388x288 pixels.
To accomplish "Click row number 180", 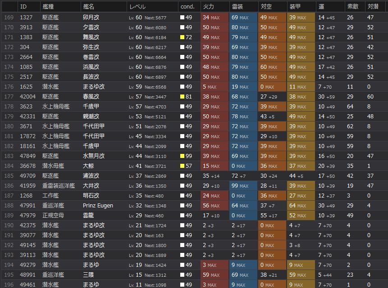I will tap(9, 126).
